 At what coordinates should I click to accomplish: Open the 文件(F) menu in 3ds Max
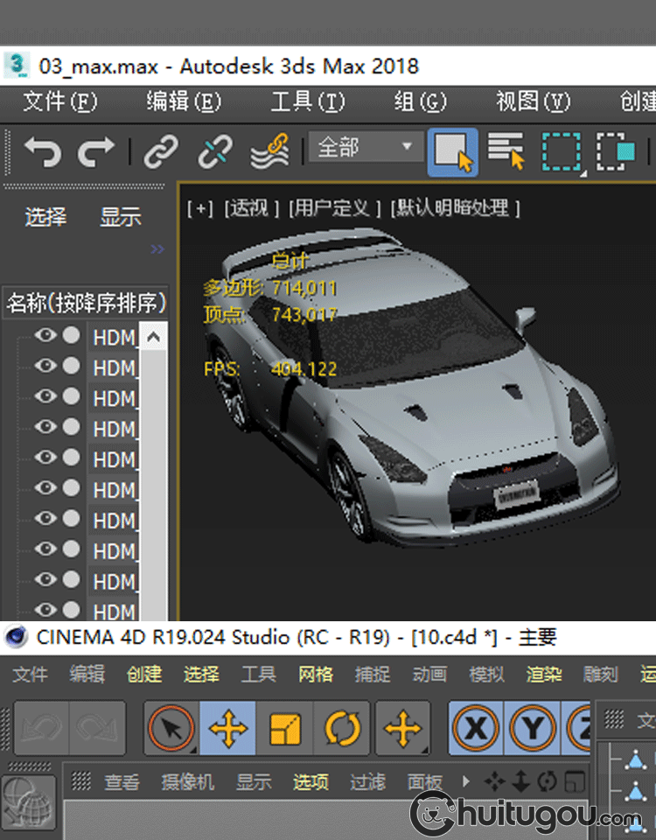click(60, 101)
